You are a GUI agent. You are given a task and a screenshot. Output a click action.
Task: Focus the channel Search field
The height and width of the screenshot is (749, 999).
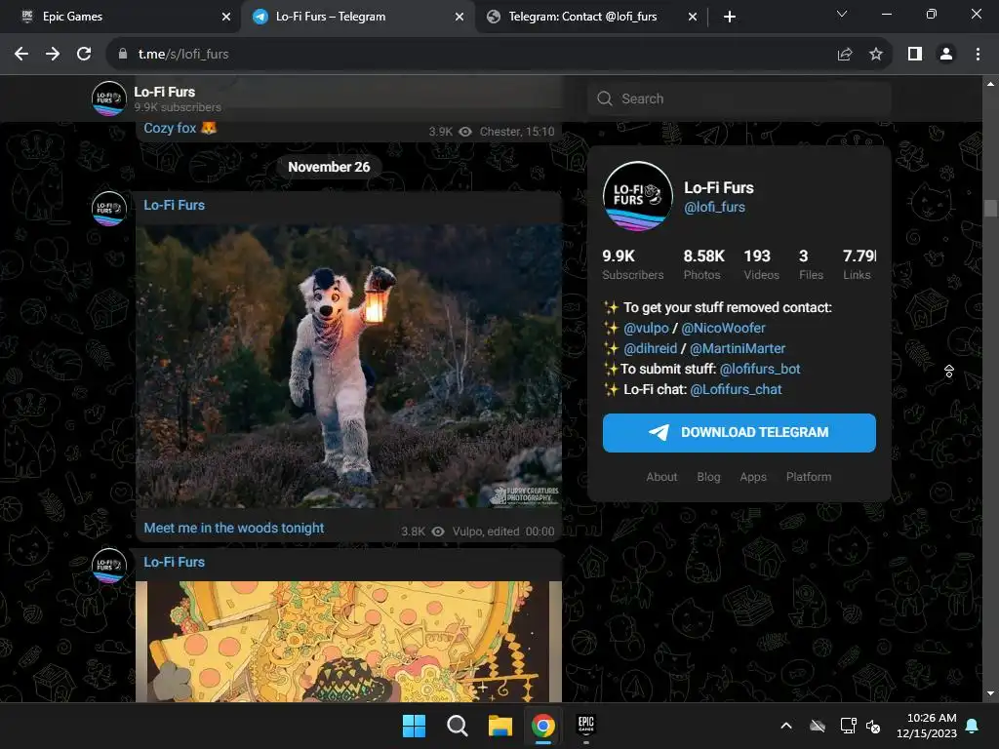tap(739, 99)
